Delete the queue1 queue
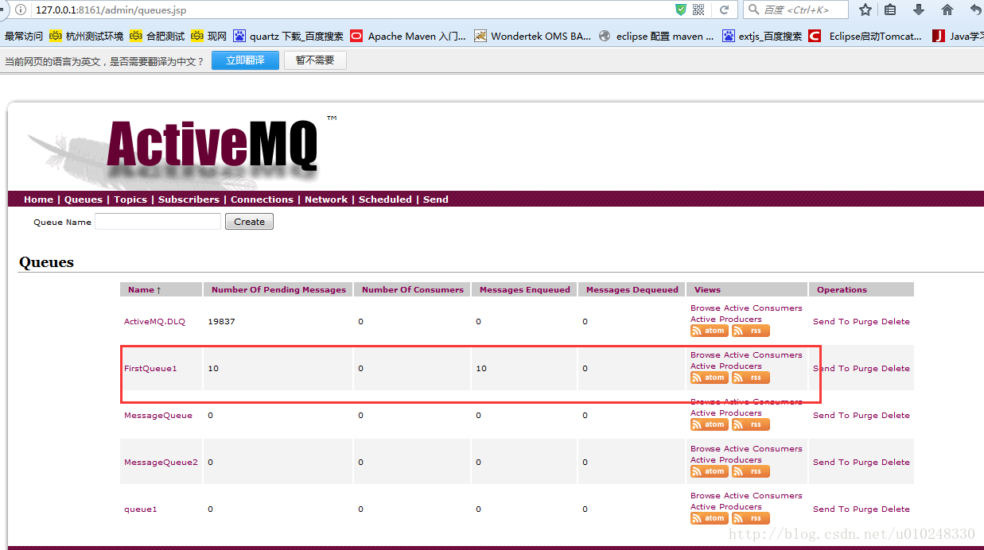 click(896, 509)
